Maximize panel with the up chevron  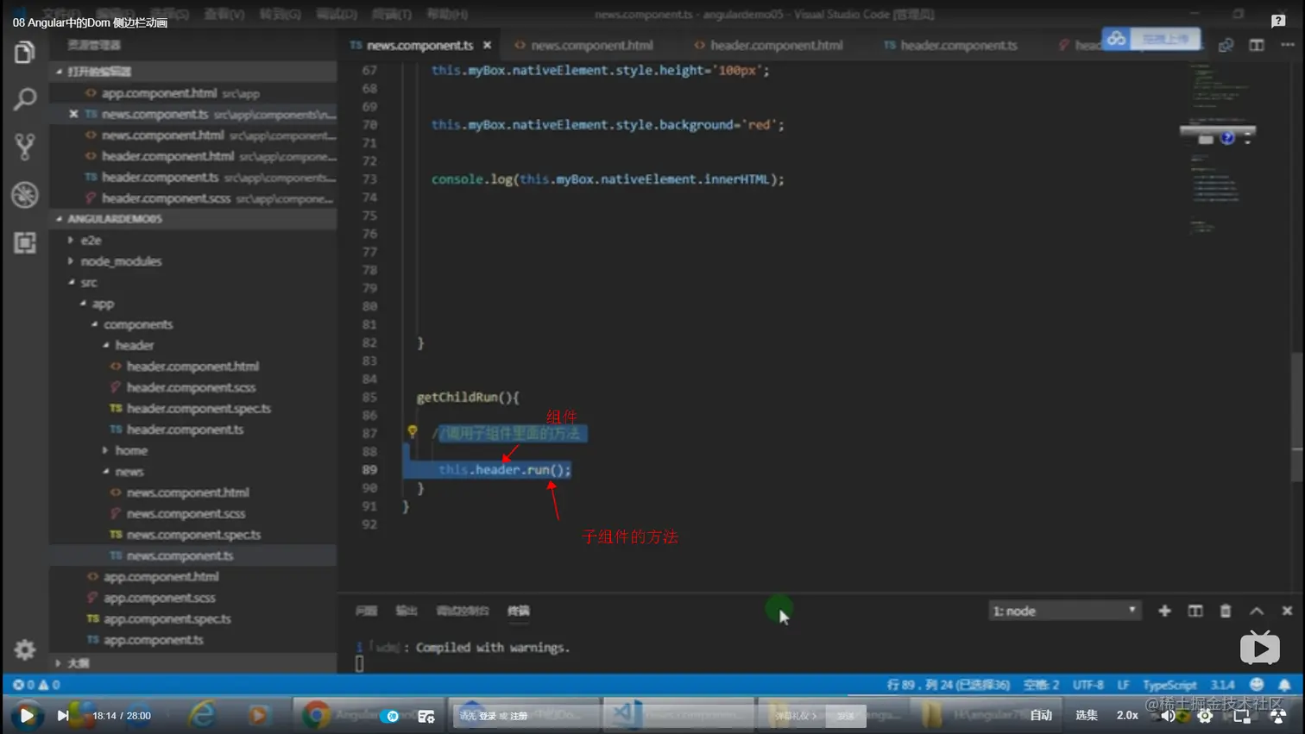point(1257,611)
